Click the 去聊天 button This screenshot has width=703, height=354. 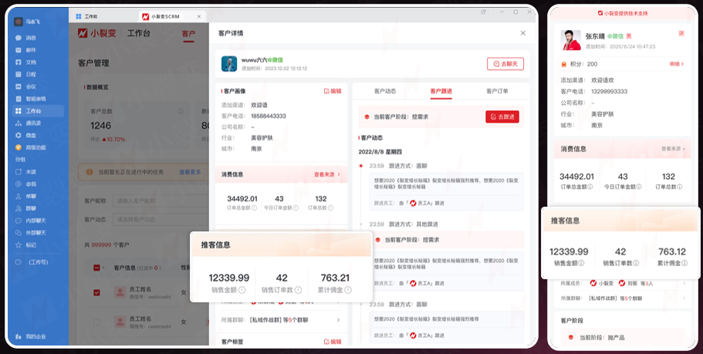[505, 64]
